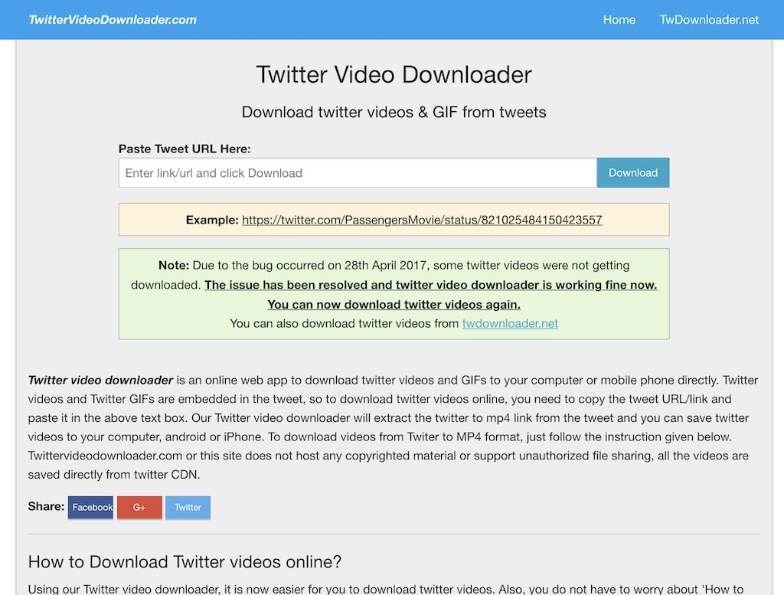Click the "Paste Tweet URL Here:" label
This screenshot has height=595, width=784.
[185, 149]
